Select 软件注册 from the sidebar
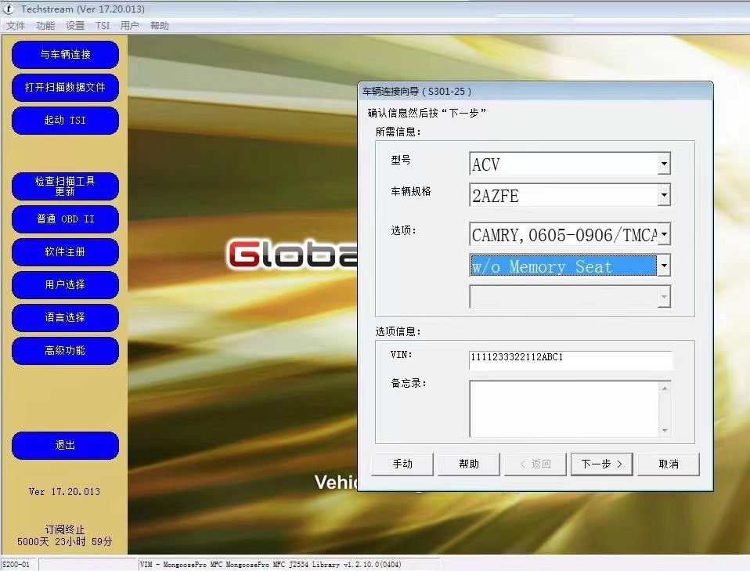Image resolution: width=750 pixels, height=571 pixels. click(65, 252)
